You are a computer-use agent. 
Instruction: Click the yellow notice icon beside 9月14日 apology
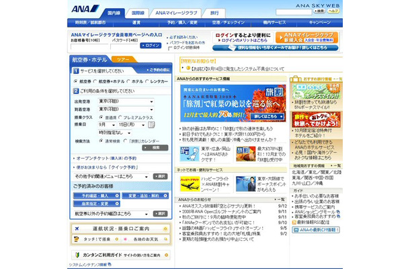tap(188, 68)
